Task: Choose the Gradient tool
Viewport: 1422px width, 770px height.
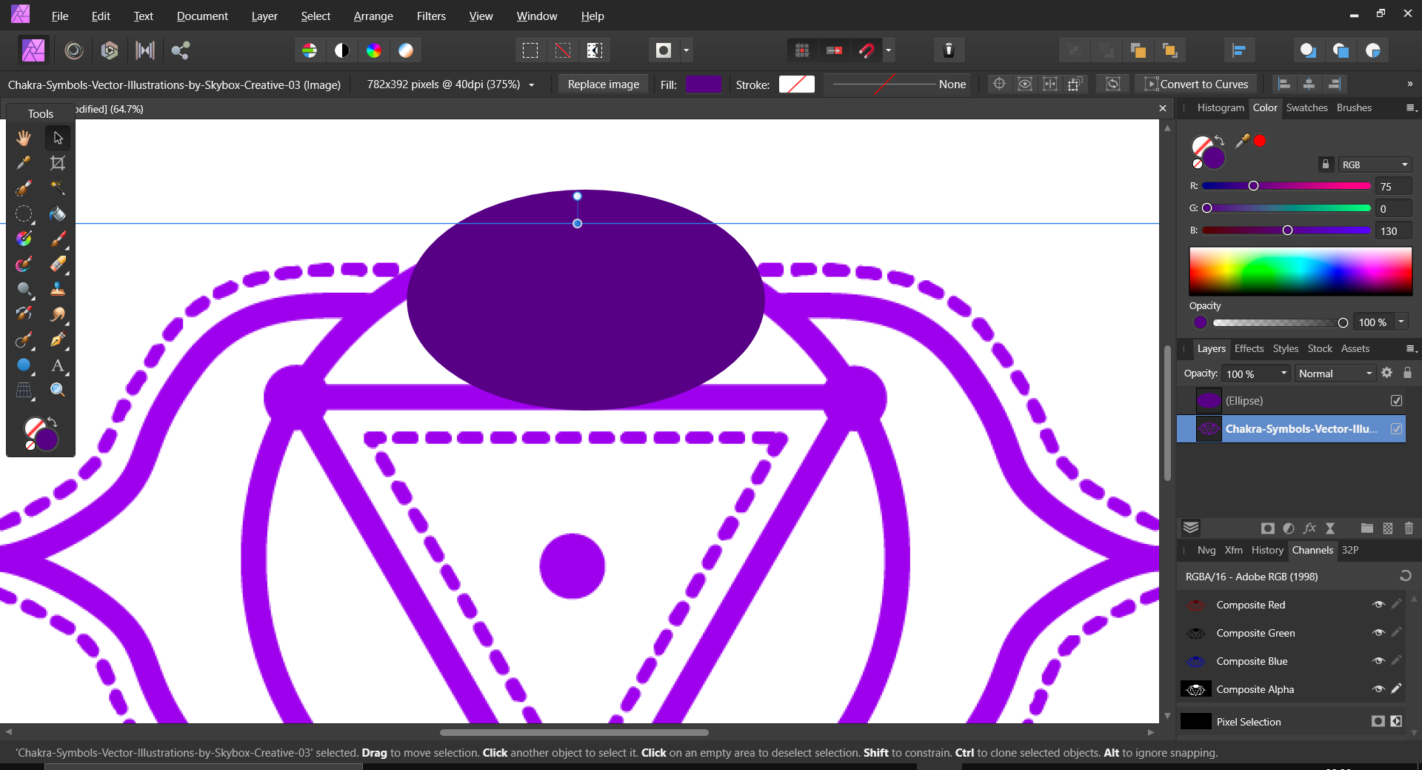Action: (24, 239)
